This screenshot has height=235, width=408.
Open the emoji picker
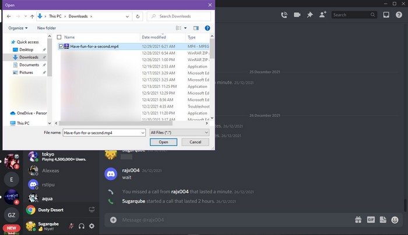pos(395,220)
